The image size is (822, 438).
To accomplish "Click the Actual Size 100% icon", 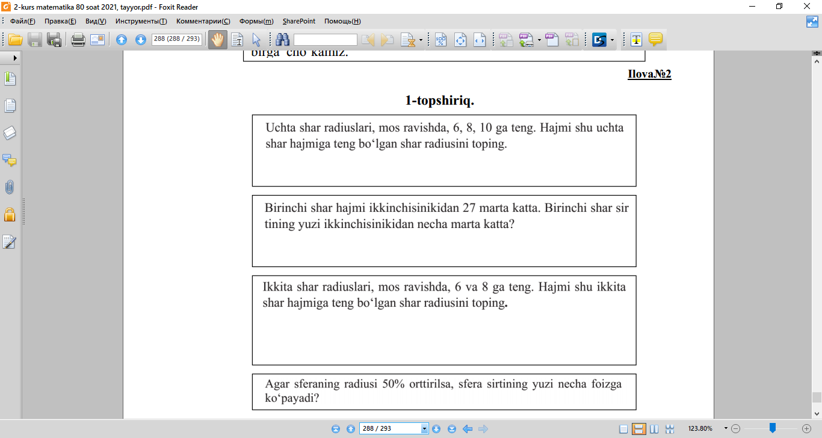I will [440, 40].
